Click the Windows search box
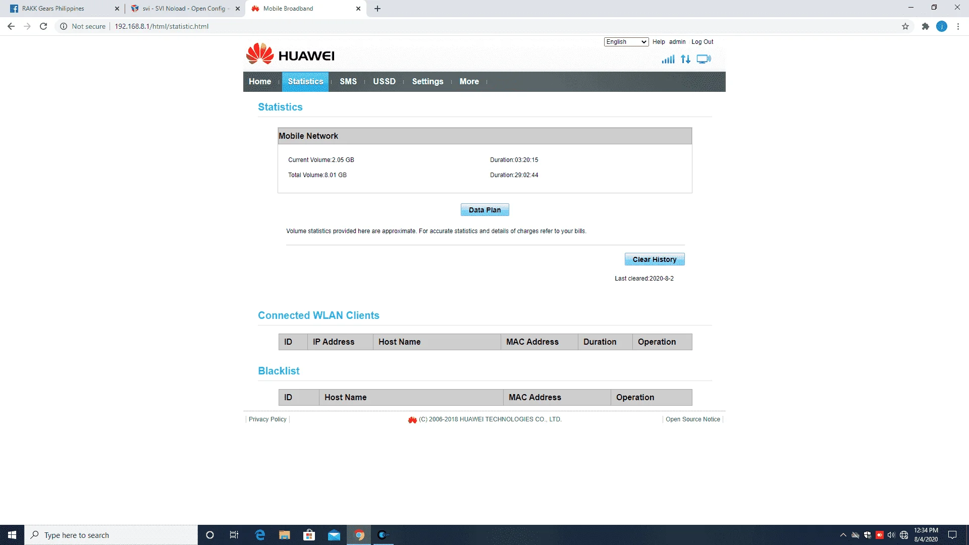This screenshot has width=969, height=545. pyautogui.click(x=111, y=535)
